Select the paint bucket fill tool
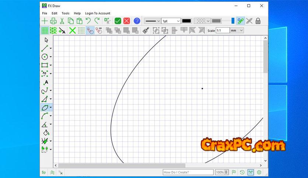Image resolution: width=308 pixels, height=178 pixels. [x=46, y=133]
